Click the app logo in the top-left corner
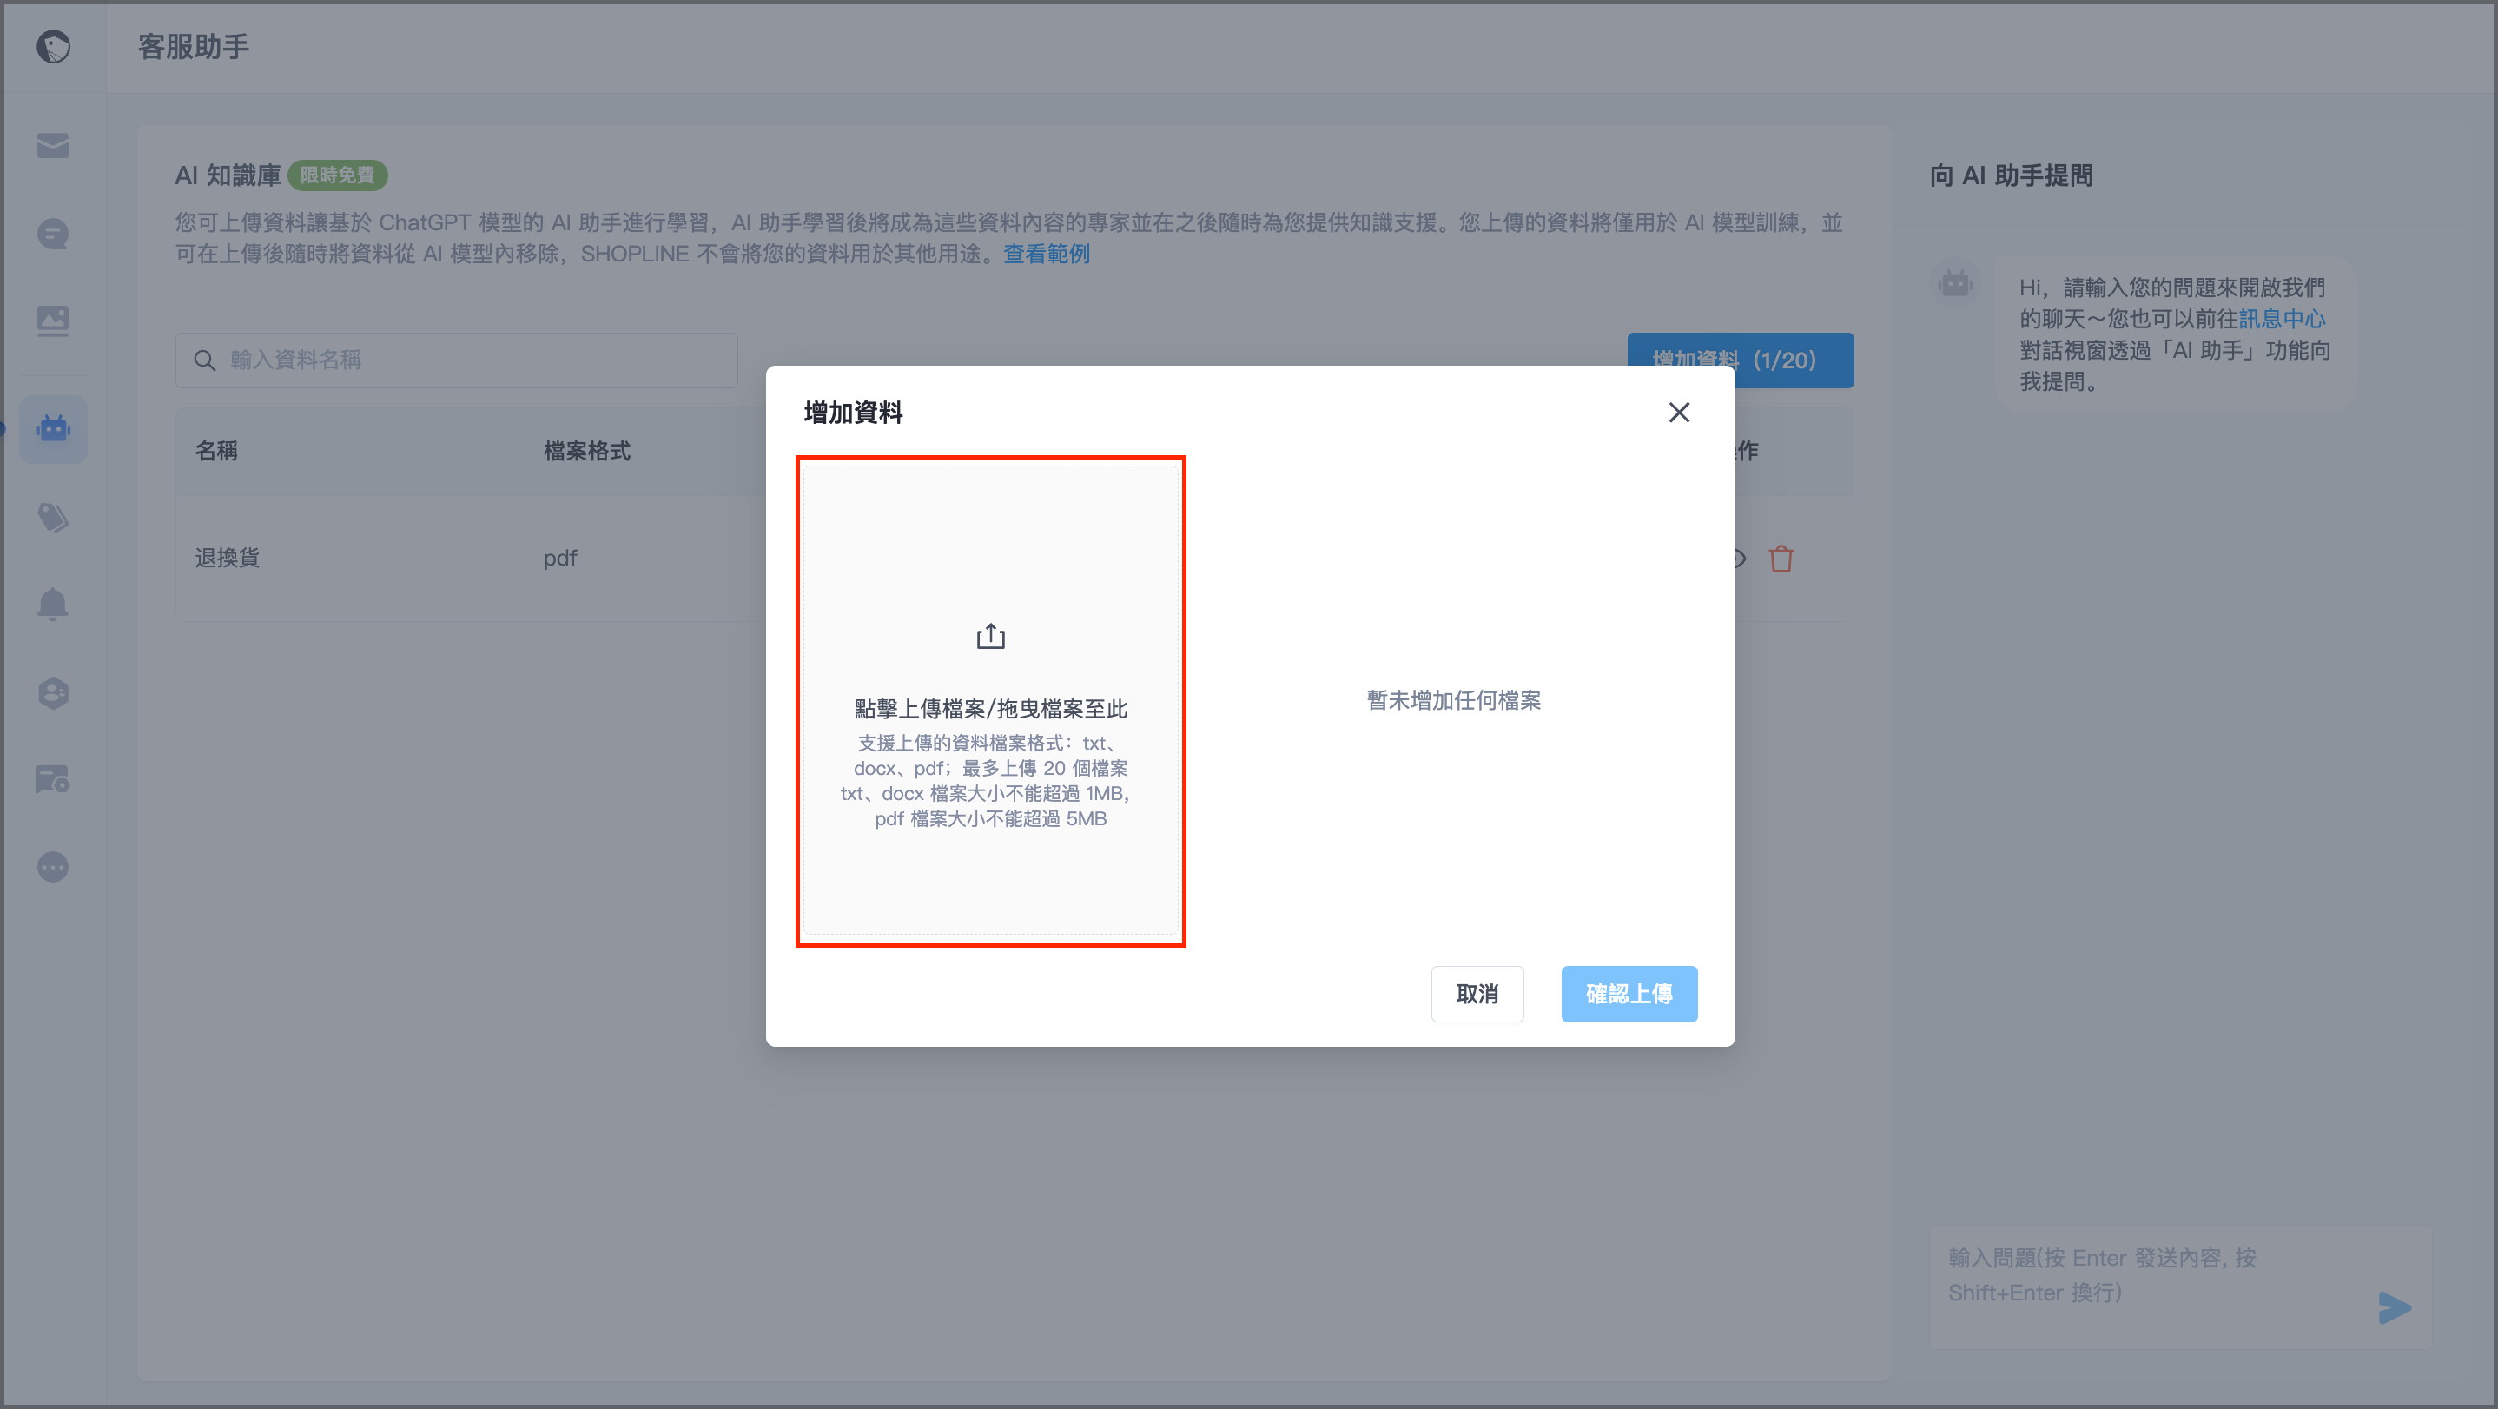The image size is (2498, 1409). [x=53, y=47]
